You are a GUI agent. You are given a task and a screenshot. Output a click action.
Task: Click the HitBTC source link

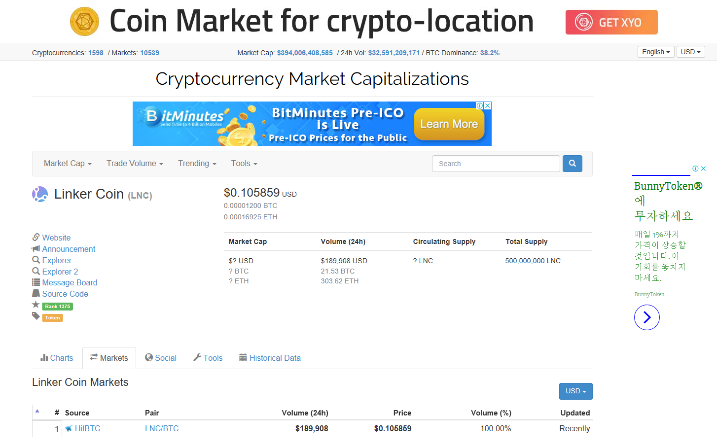coord(87,429)
